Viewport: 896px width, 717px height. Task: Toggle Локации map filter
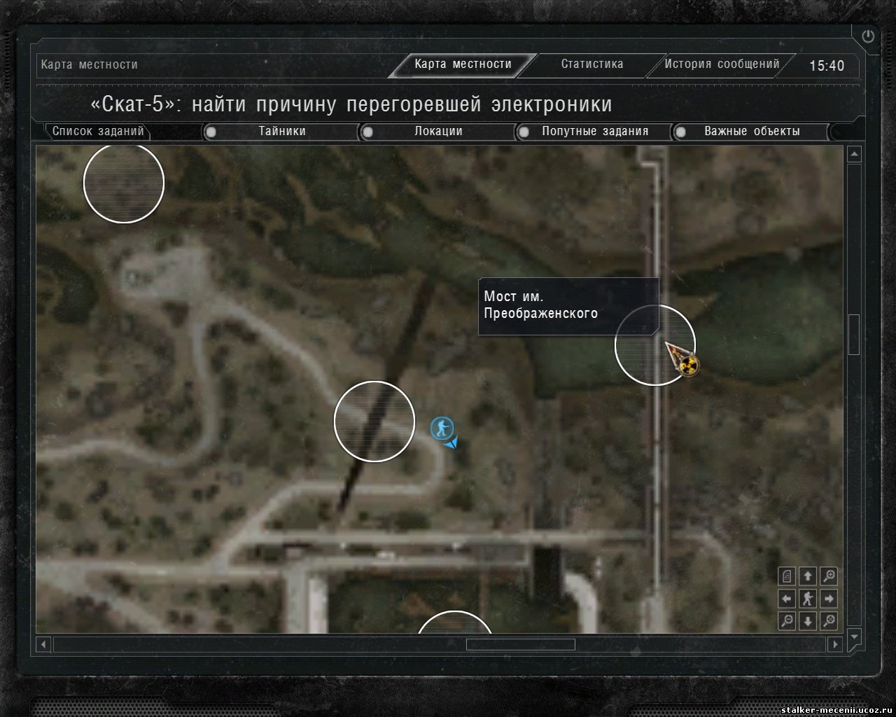(438, 131)
